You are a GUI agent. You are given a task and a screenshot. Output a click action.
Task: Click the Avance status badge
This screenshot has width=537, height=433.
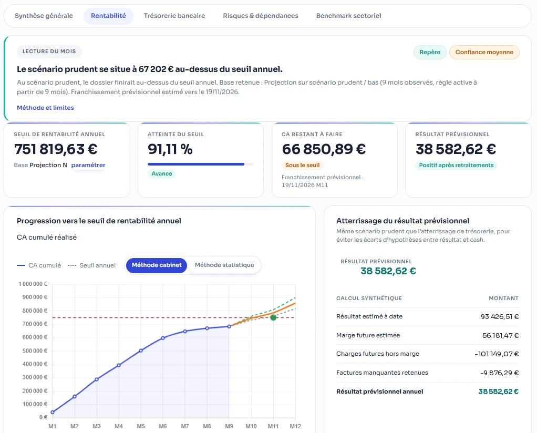click(162, 174)
